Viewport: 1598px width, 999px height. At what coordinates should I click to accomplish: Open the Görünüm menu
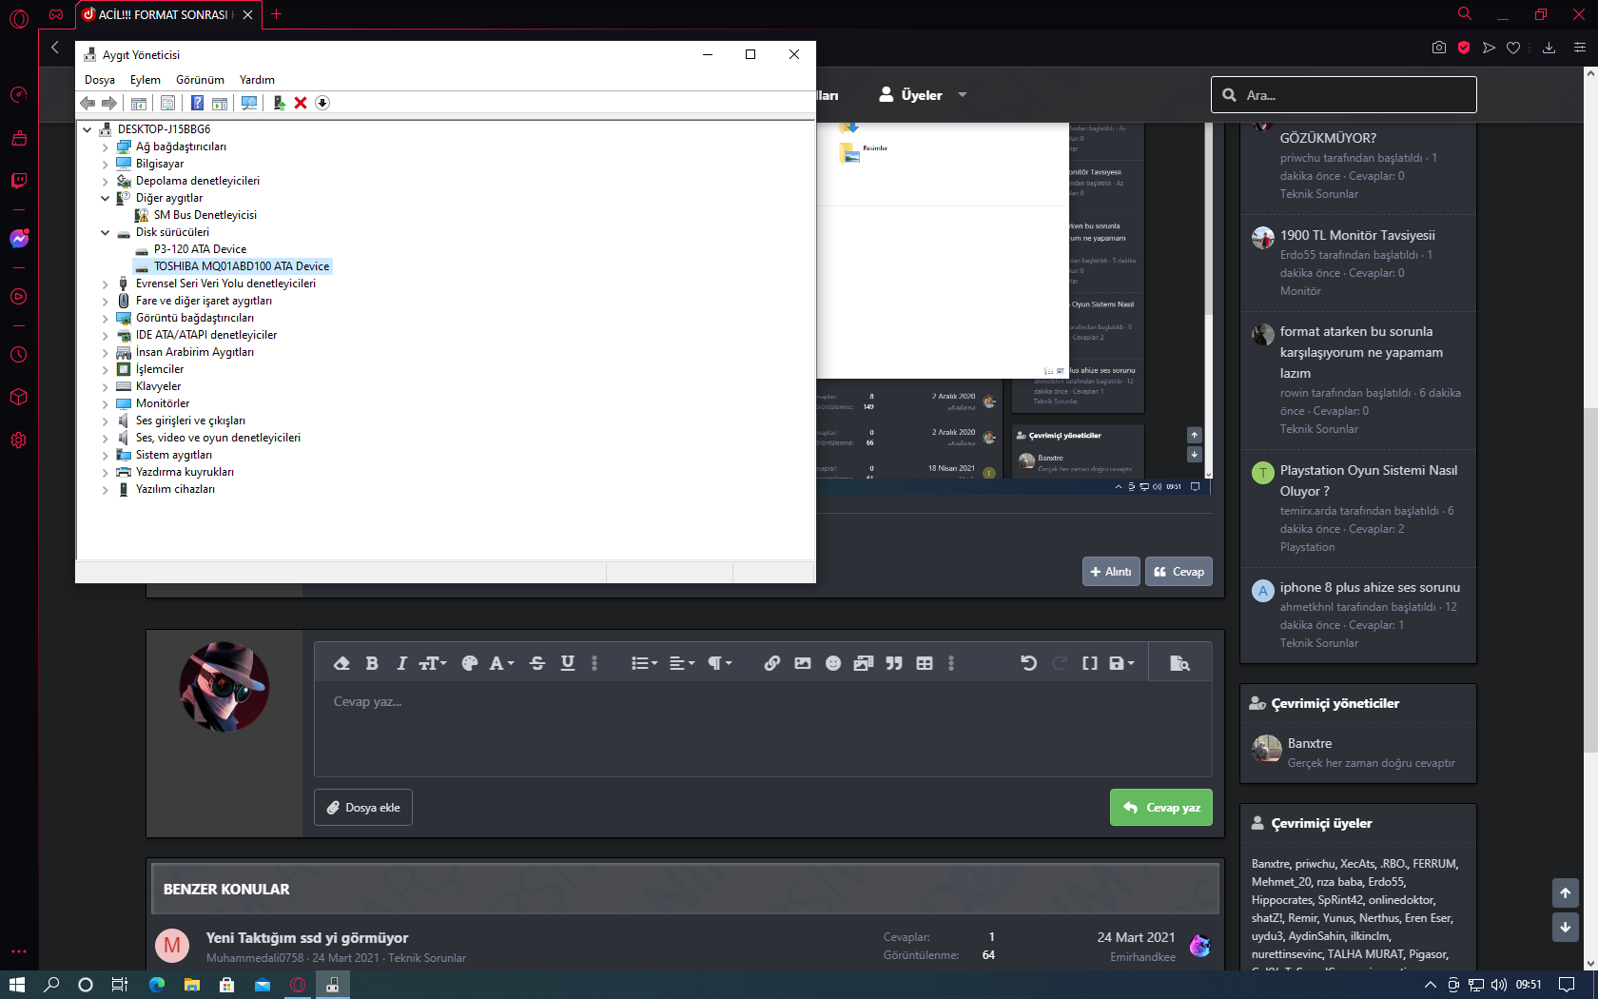pos(200,80)
